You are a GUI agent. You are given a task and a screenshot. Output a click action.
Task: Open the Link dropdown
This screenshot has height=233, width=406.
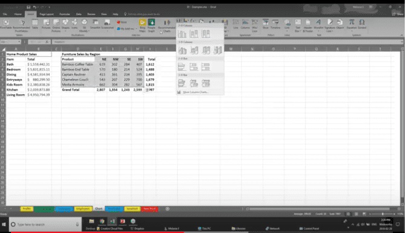(x=287, y=25)
